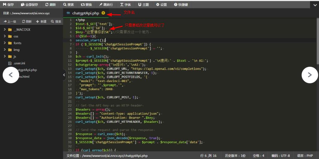Expand the css folder
The width and height of the screenshot is (319, 159).
click(5, 36)
